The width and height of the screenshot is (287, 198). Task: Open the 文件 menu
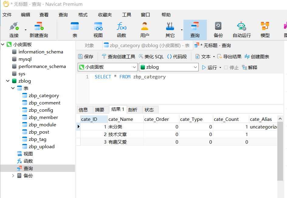(x=7, y=15)
